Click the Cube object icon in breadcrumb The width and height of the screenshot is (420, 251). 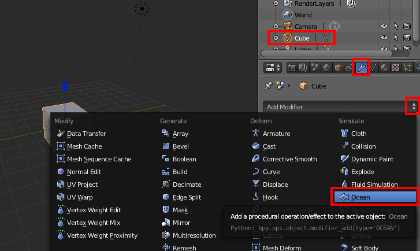pos(303,86)
